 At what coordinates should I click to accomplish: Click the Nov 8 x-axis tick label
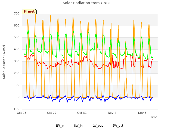[x=142, y=113]
